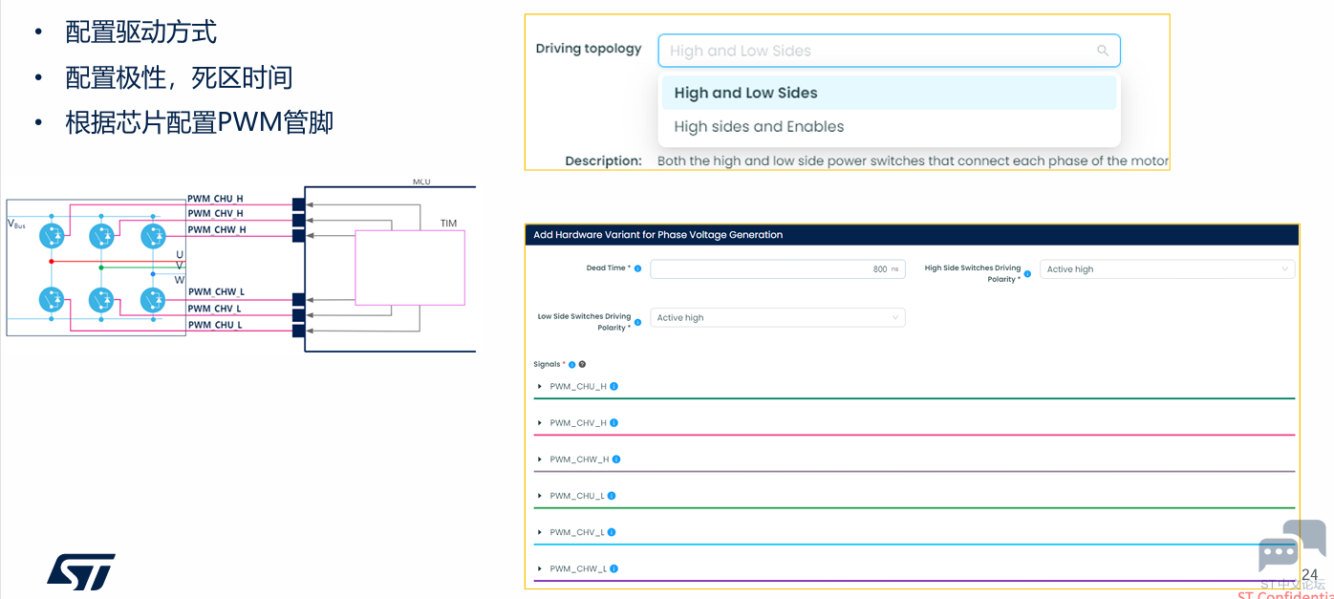The image size is (1334, 599).
Task: Open info icon for PWM_CHU_H signal
Action: (x=613, y=387)
